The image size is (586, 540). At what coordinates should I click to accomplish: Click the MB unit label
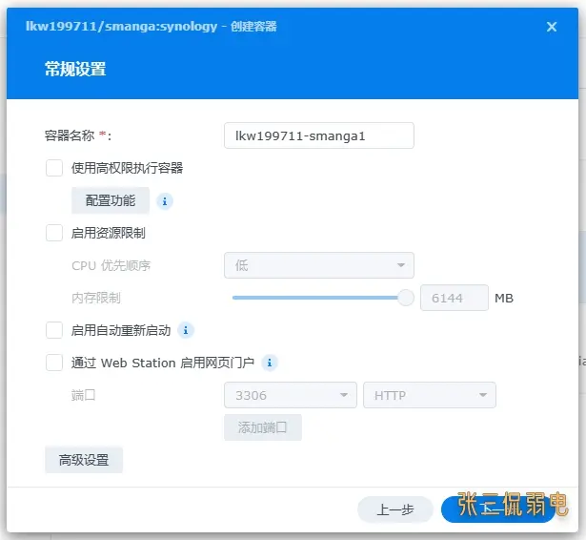504,299
